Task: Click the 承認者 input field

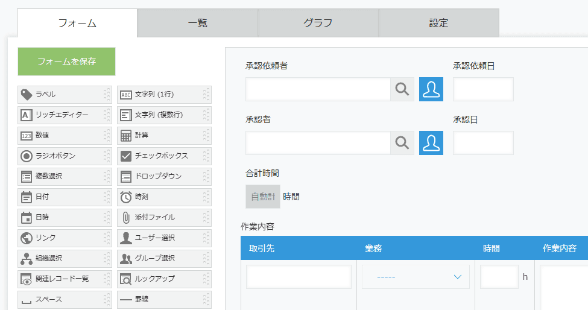Action: 318,143
